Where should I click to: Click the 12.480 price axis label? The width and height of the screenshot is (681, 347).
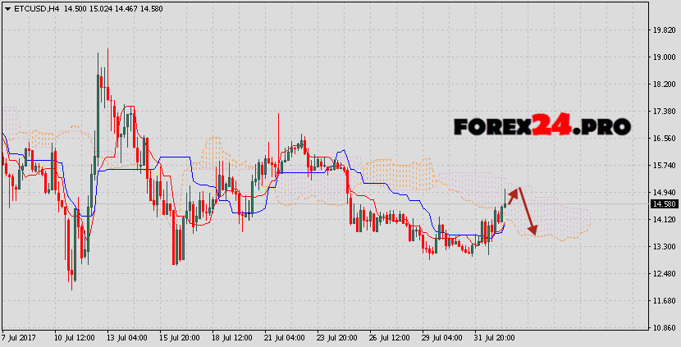663,273
